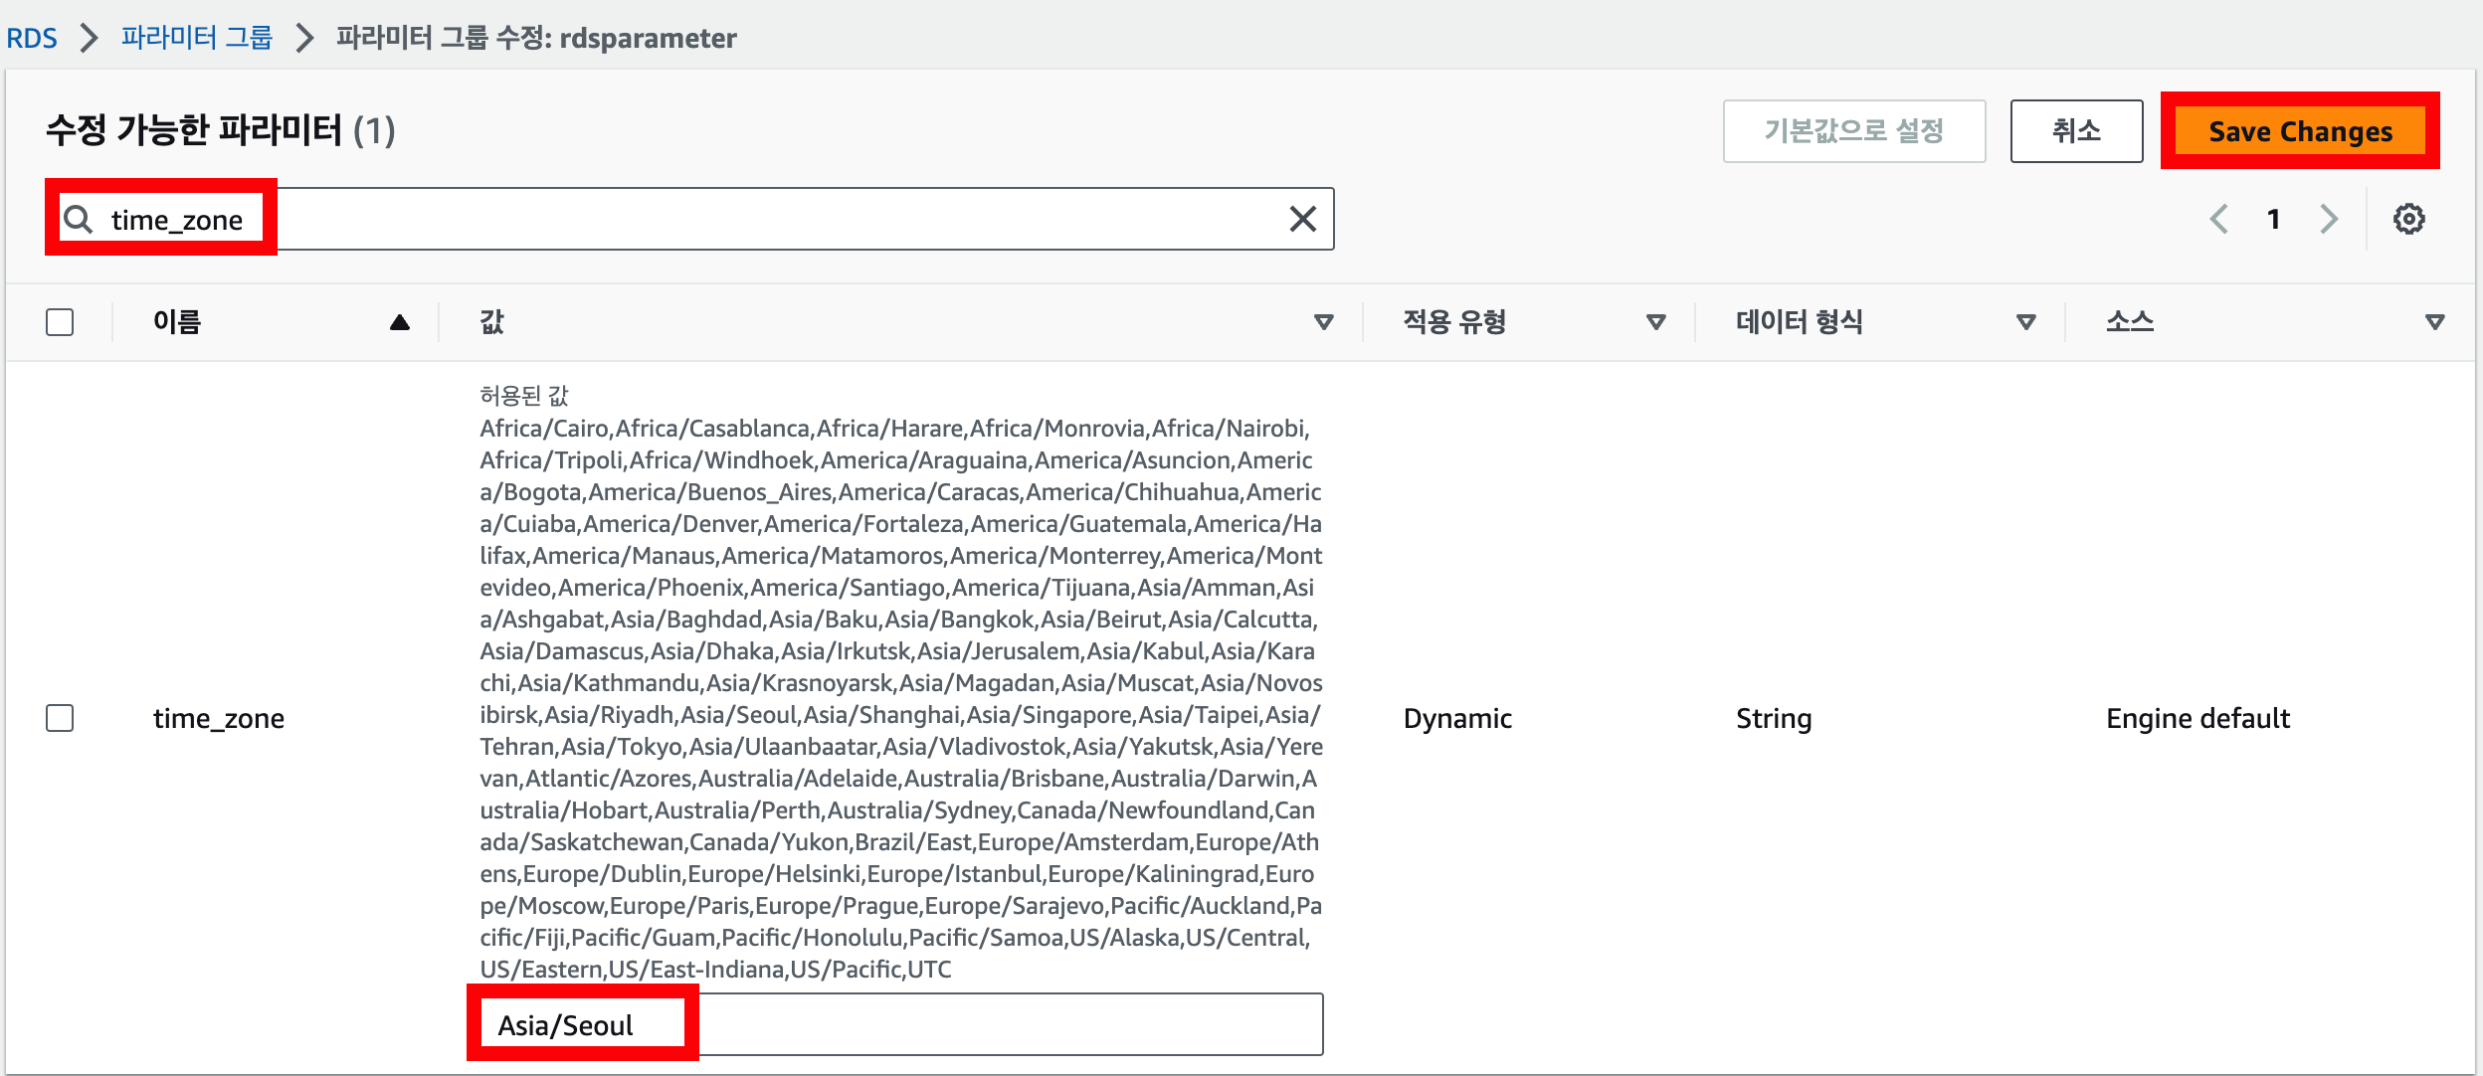
Task: Click the 기본값으로 설정 button
Action: coord(1853,131)
